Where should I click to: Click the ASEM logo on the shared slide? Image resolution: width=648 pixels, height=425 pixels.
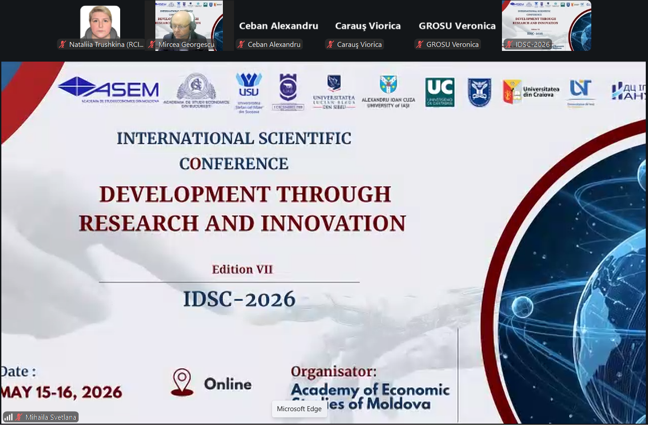click(109, 90)
